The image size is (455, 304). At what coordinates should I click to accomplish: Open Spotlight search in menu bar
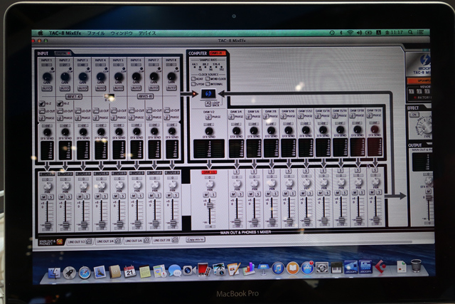[x=410, y=32]
